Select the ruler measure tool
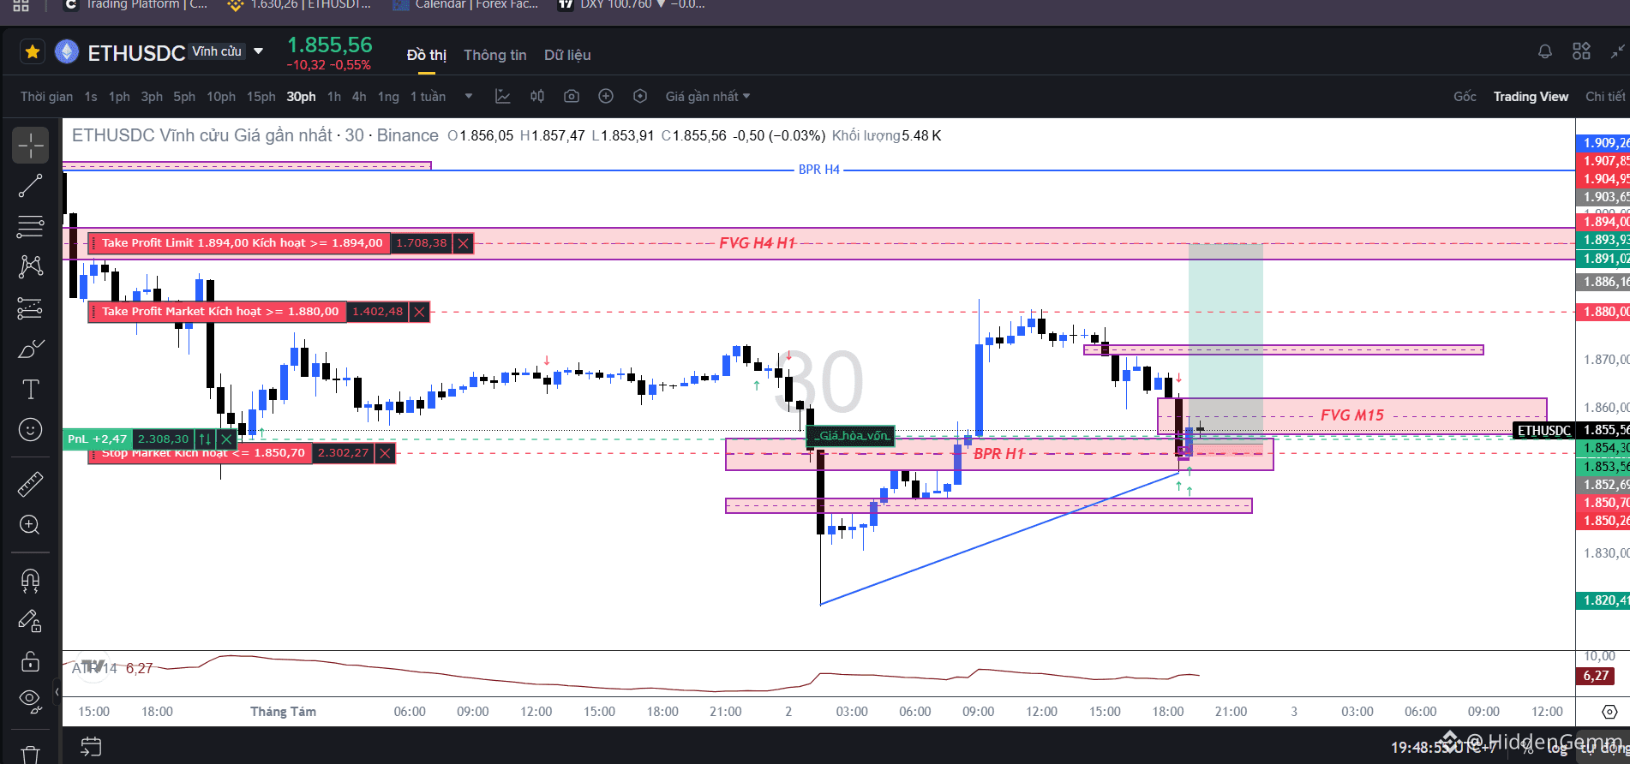The width and height of the screenshot is (1630, 764). pos(30,485)
